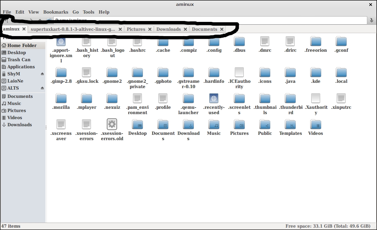Eject the ALTS volume

[42, 88]
